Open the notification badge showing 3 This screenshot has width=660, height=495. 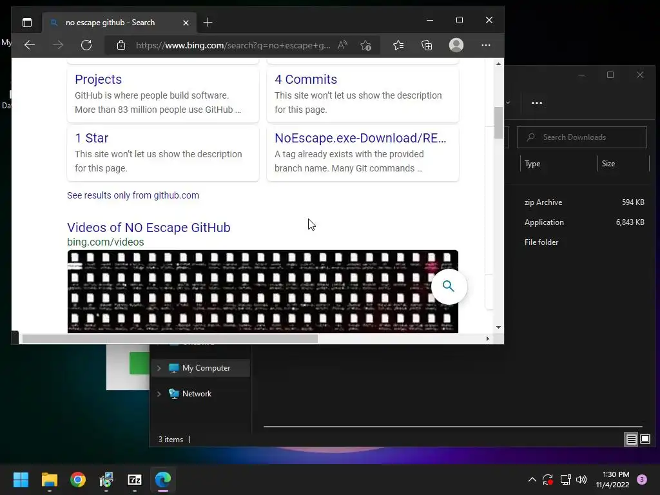click(642, 480)
